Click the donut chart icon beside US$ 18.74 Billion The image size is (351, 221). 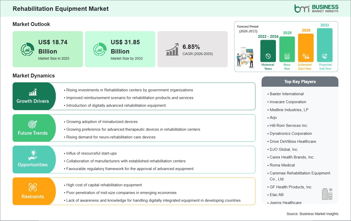pyautogui.click(x=27, y=49)
